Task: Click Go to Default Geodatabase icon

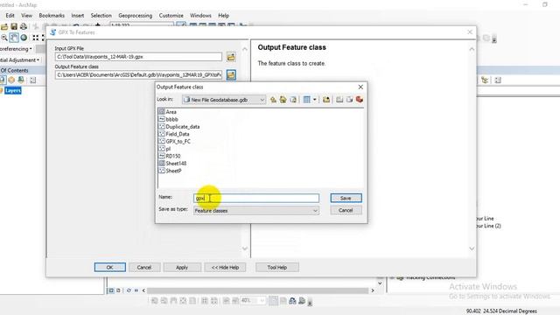Action: 293,100
